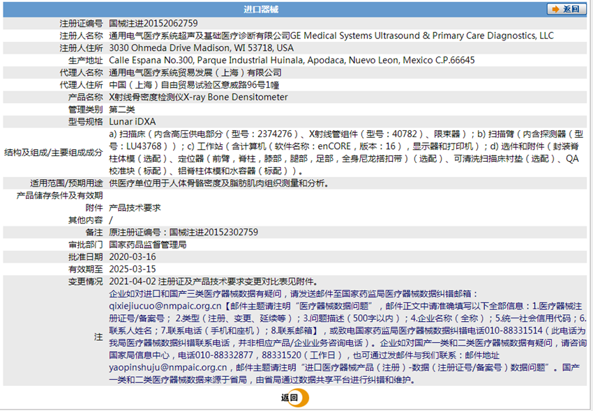Image resolution: width=593 pixels, height=411 pixels.
Task: Click the 代理人住所 label
Action: pos(81,85)
